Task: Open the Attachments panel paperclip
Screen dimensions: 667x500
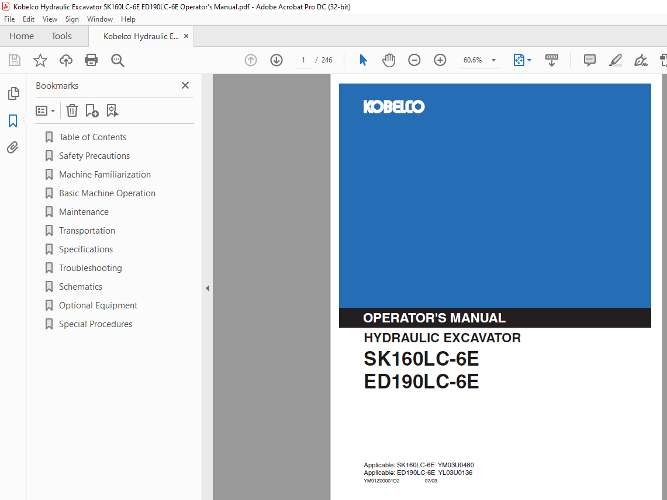Action: coord(13,148)
